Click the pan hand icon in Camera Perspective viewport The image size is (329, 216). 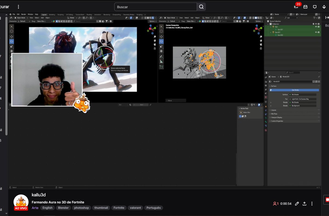(261, 41)
